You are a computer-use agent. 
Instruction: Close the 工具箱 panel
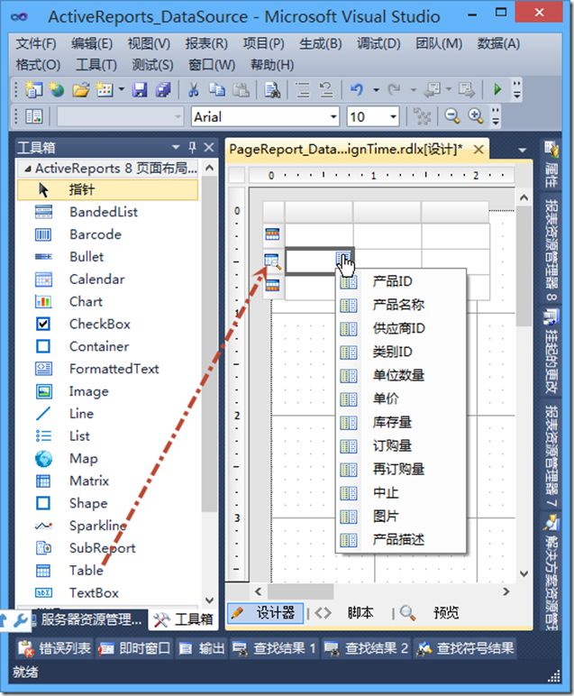click(x=209, y=147)
